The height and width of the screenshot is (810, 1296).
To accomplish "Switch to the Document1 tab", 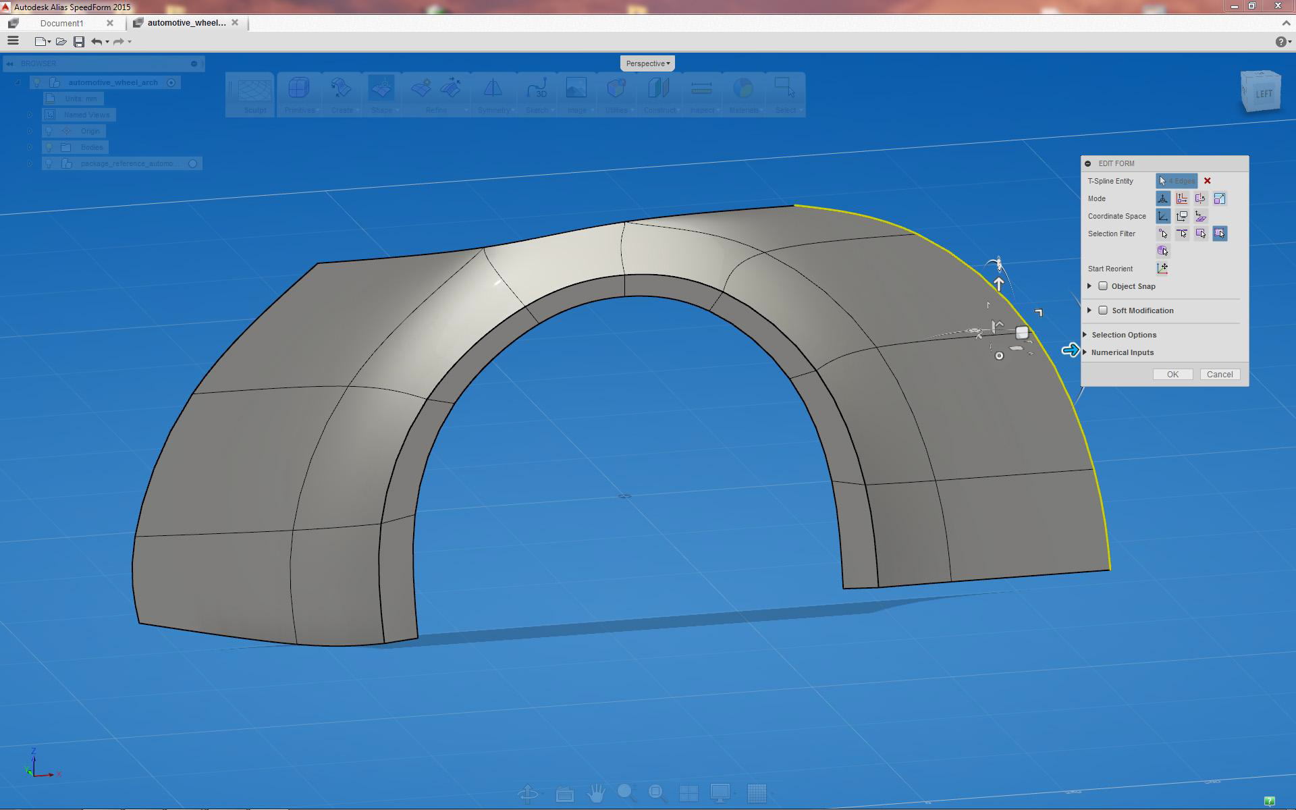I will (61, 23).
